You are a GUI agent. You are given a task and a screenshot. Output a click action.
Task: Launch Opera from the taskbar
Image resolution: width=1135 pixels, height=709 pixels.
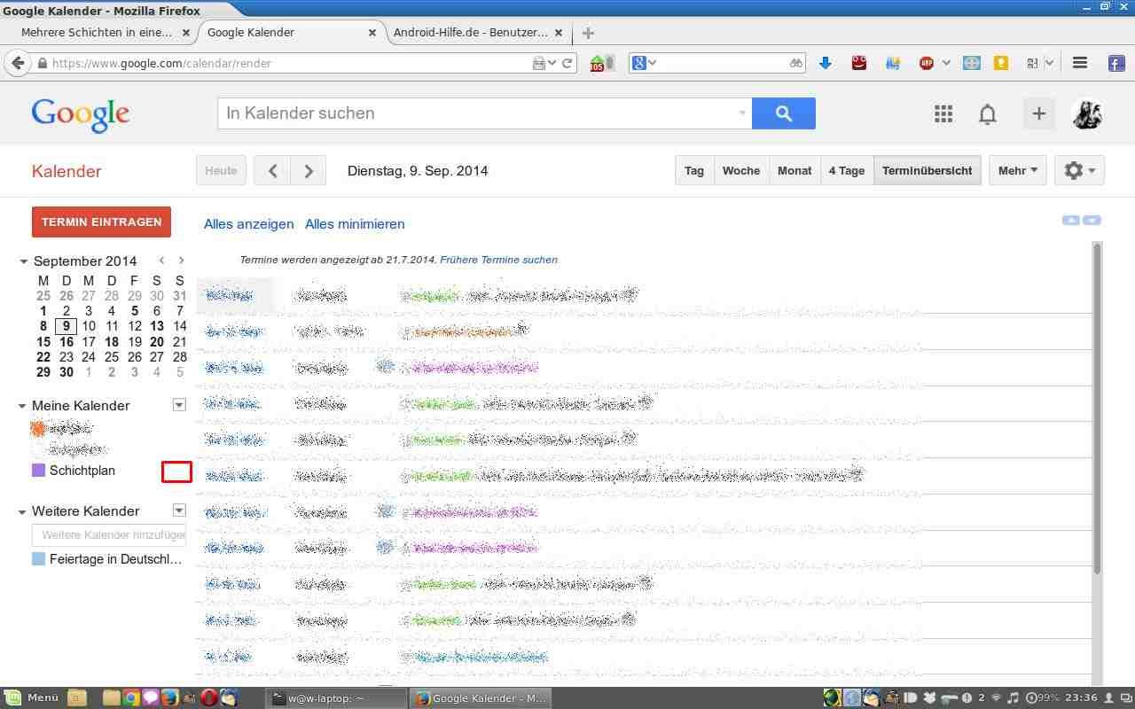click(x=208, y=697)
